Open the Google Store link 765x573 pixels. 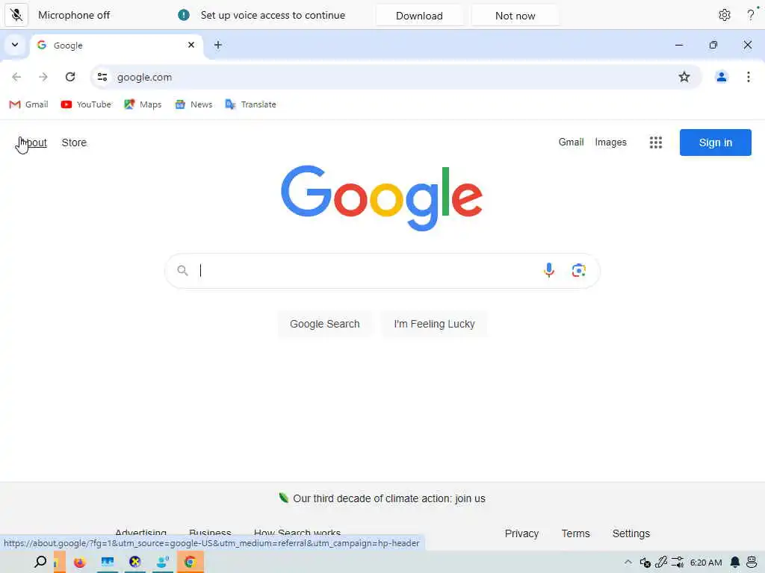point(74,143)
